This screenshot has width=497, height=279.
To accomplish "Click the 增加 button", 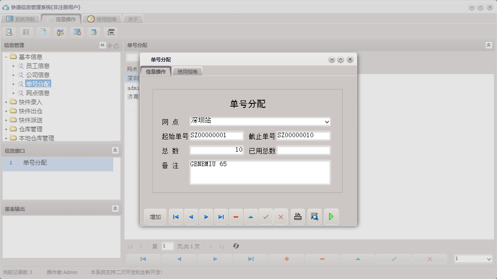I will pos(155,217).
